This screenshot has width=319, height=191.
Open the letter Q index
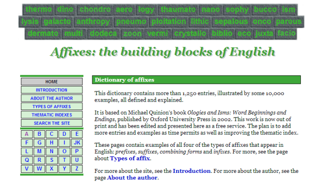(27, 160)
